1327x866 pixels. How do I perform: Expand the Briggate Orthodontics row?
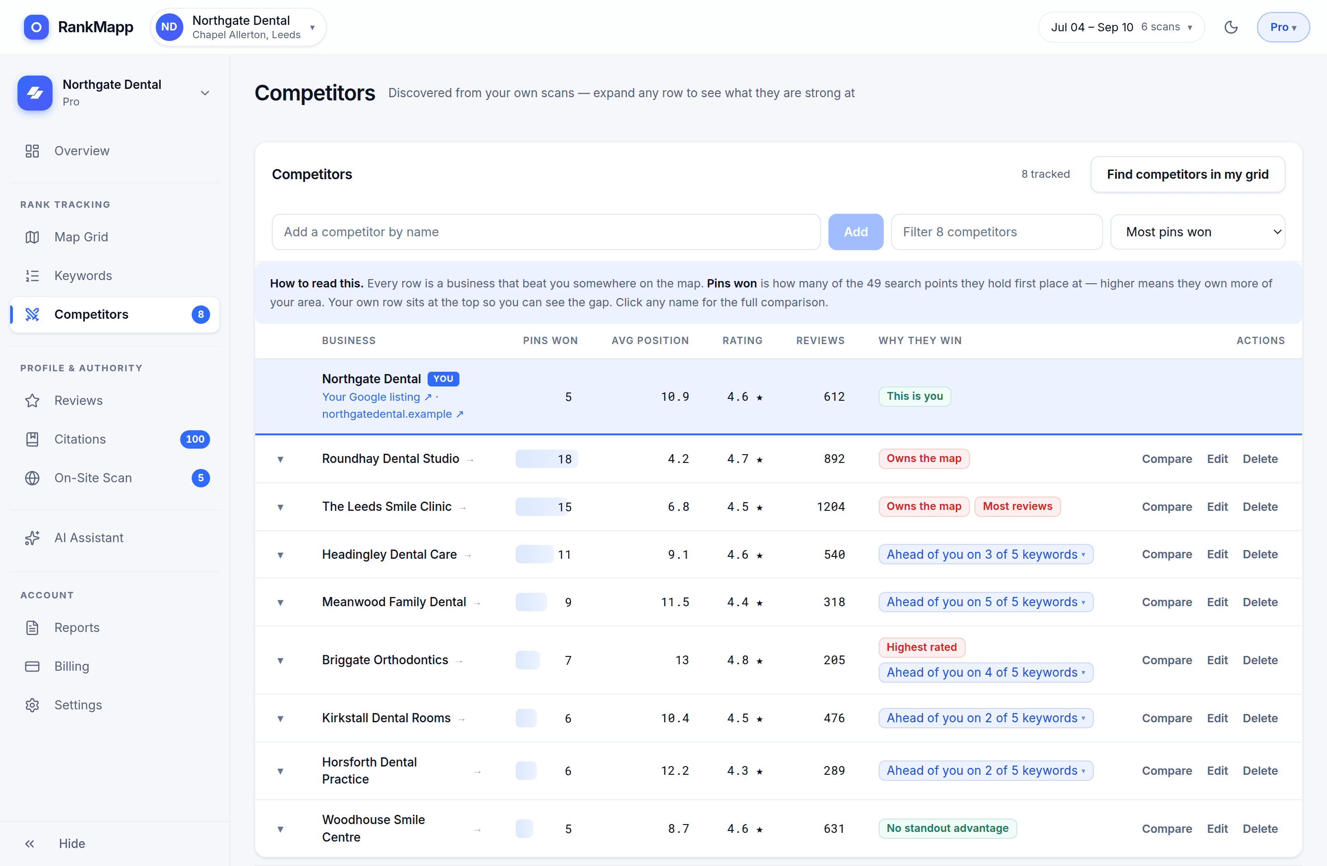point(281,661)
